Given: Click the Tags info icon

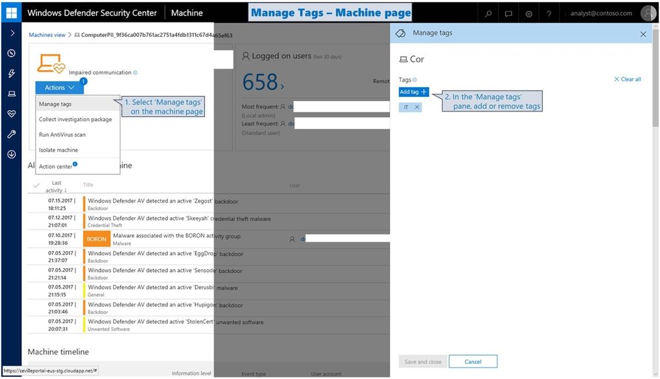Looking at the screenshot, I should pos(415,80).
